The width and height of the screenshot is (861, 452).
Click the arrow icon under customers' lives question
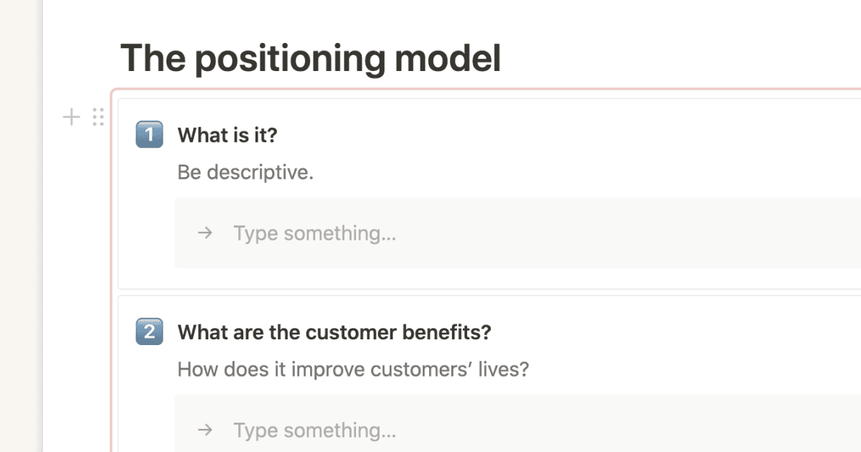205,430
